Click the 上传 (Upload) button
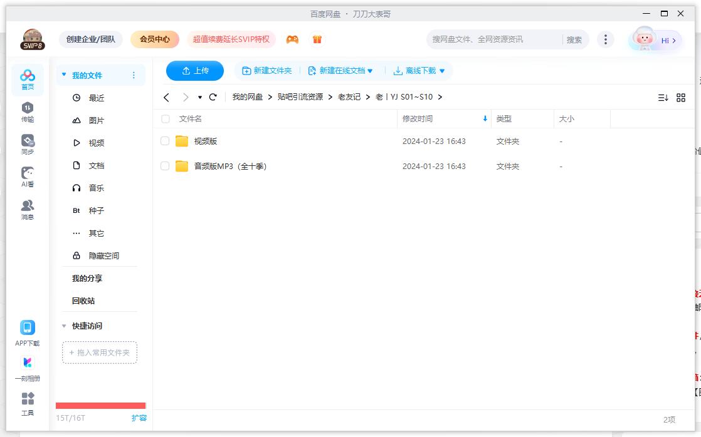This screenshot has height=437, width=701. click(x=194, y=71)
